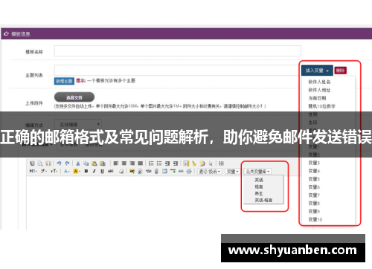Viewport: 372px width, 269px height.
Task: Click the cut (scissors) icon
Action: coord(78,163)
